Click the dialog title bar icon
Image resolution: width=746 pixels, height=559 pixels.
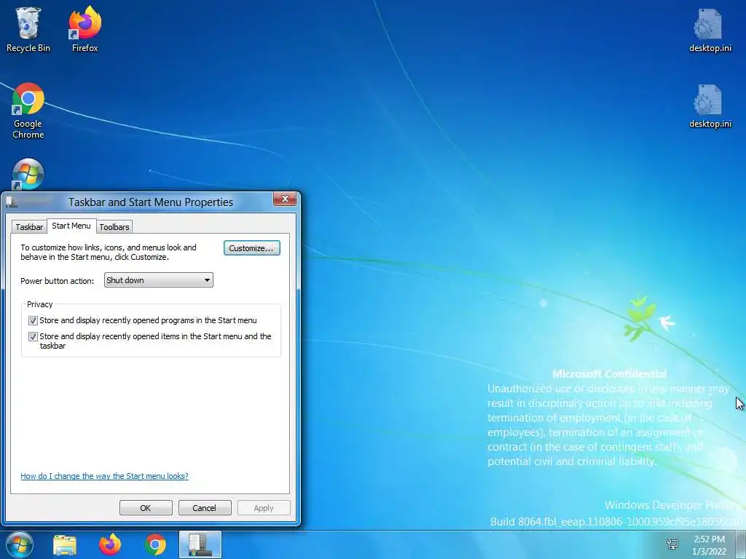pos(12,202)
